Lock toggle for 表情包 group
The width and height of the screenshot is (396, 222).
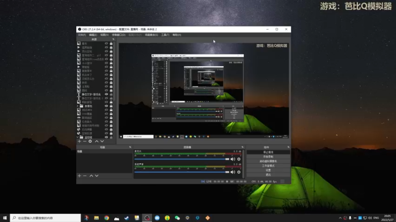click(x=111, y=106)
